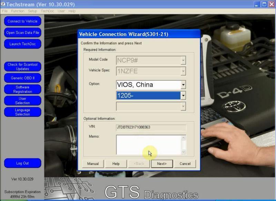The height and width of the screenshot is (201, 276).
Task: Click the Techstream title bar app icon
Action: (x=3, y=4)
